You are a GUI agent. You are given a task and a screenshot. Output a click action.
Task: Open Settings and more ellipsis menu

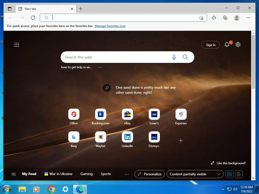click(248, 18)
